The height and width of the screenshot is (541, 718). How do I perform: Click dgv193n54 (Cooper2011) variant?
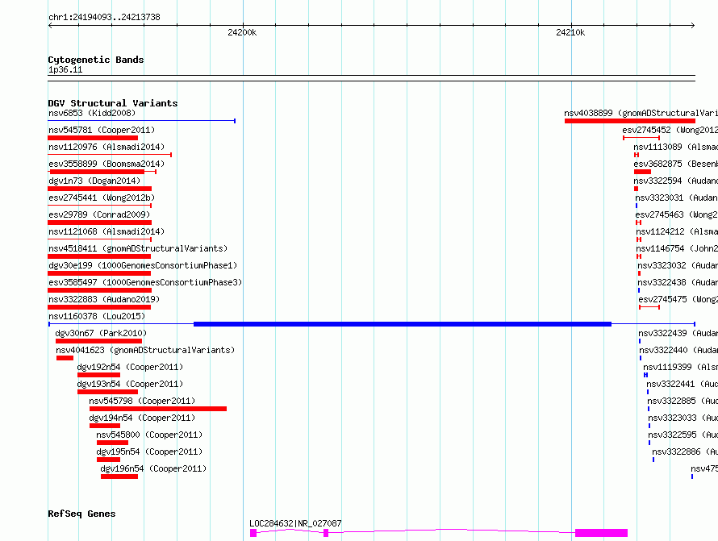coord(130,384)
